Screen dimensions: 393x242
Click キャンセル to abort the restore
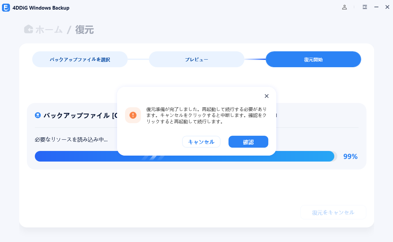[201, 142]
